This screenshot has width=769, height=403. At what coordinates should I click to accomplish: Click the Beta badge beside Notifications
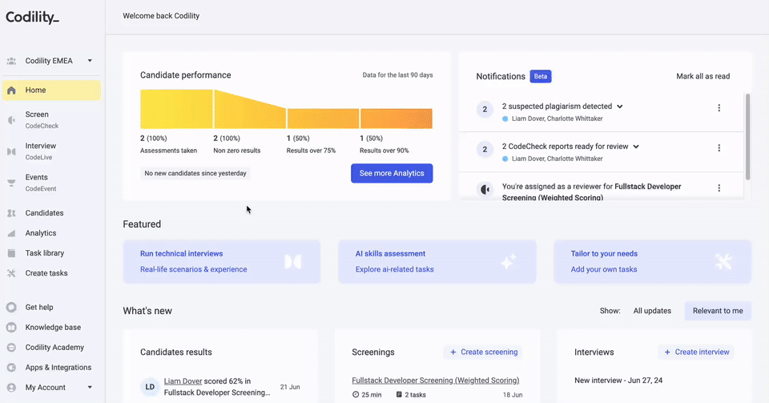[541, 76]
